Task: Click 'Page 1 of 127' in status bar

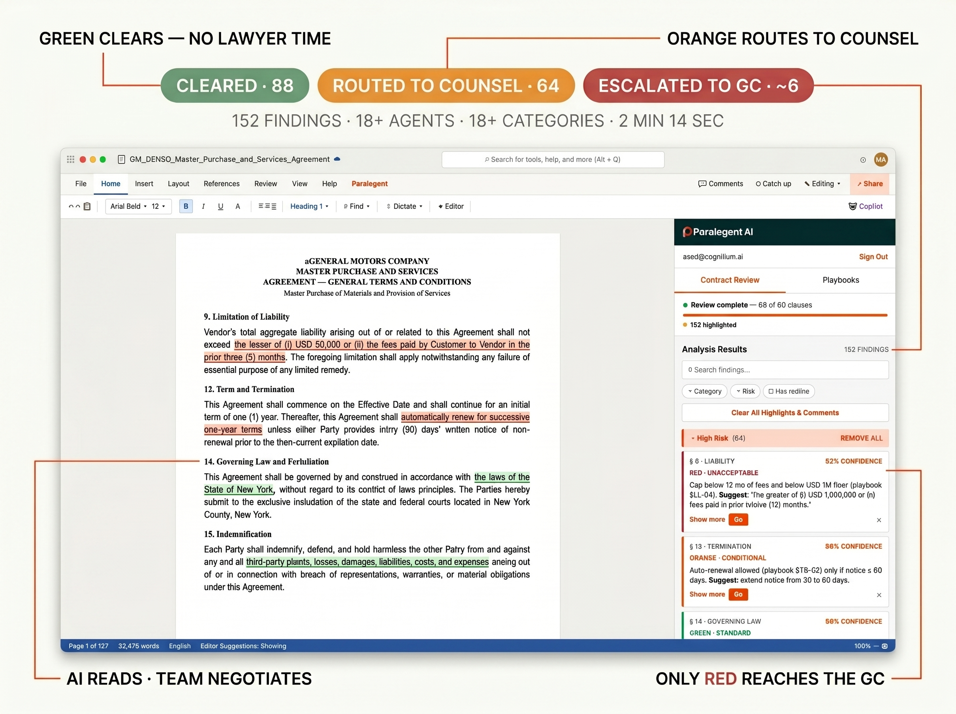Action: pos(88,646)
